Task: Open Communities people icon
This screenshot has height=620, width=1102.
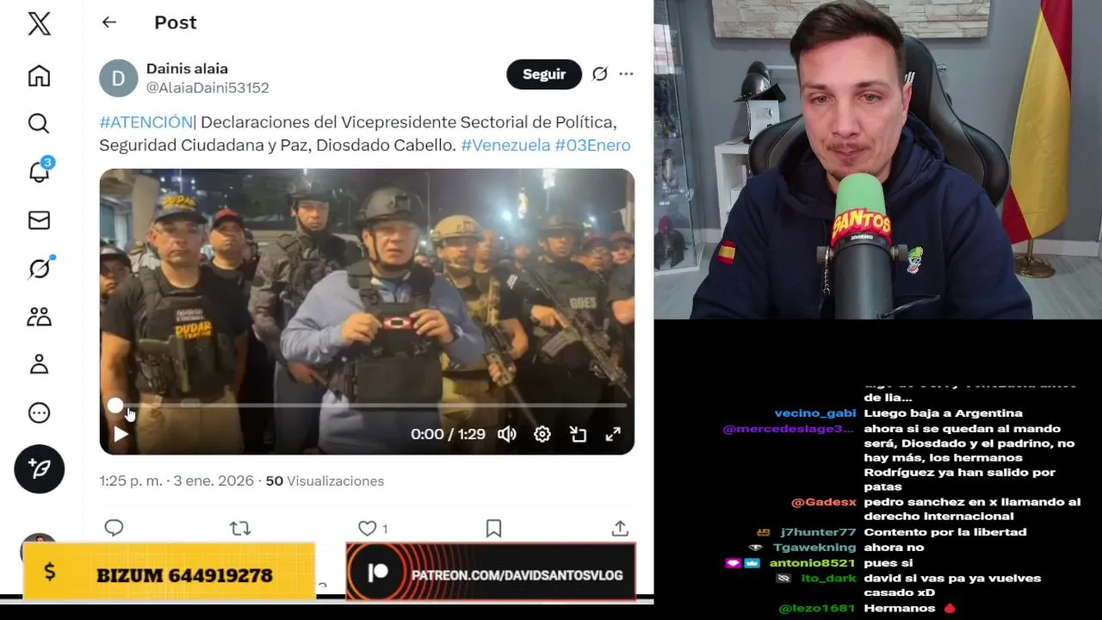Action: tap(39, 317)
